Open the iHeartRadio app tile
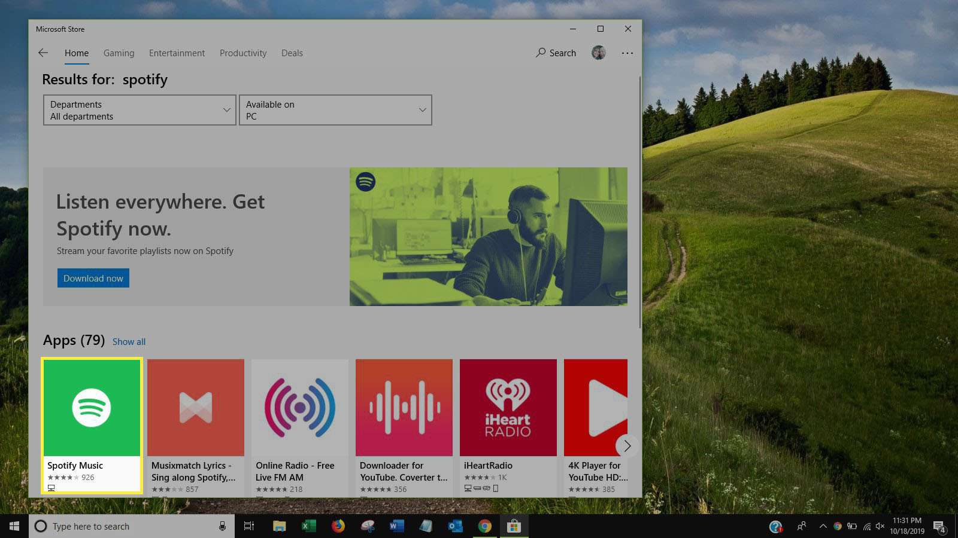The image size is (958, 538). click(x=508, y=427)
